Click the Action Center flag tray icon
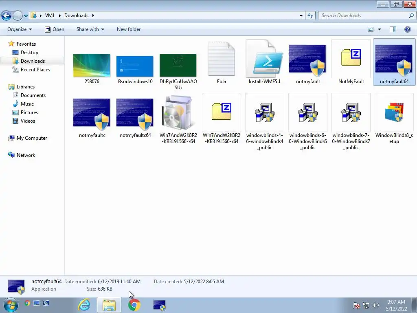417x313 pixels. [x=356, y=305]
